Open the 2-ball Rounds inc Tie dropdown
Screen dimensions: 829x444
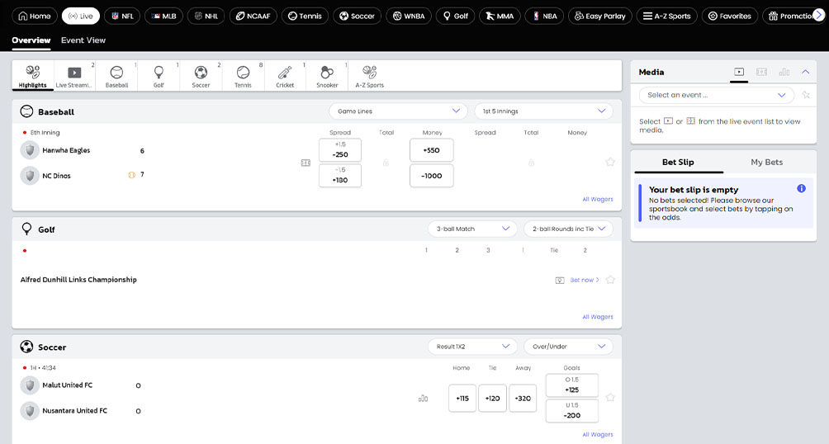point(568,229)
